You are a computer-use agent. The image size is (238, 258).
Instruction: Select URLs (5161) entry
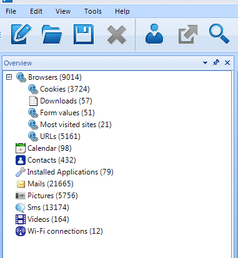(60, 136)
